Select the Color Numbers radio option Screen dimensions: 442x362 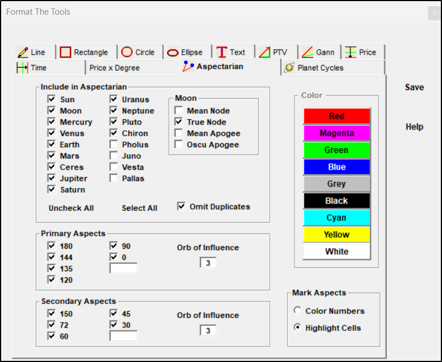(297, 311)
